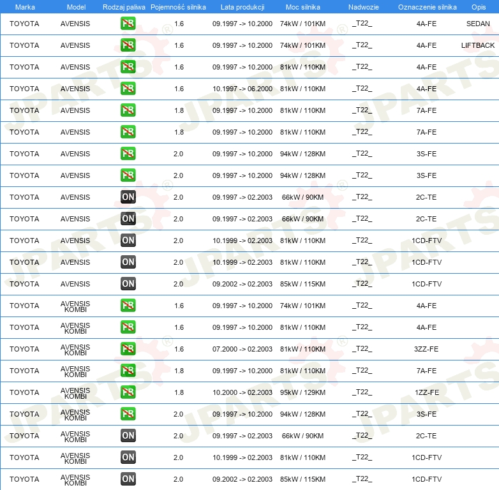Click the Pojemność silnika column header
This screenshot has width=499, height=490.
(178, 7)
